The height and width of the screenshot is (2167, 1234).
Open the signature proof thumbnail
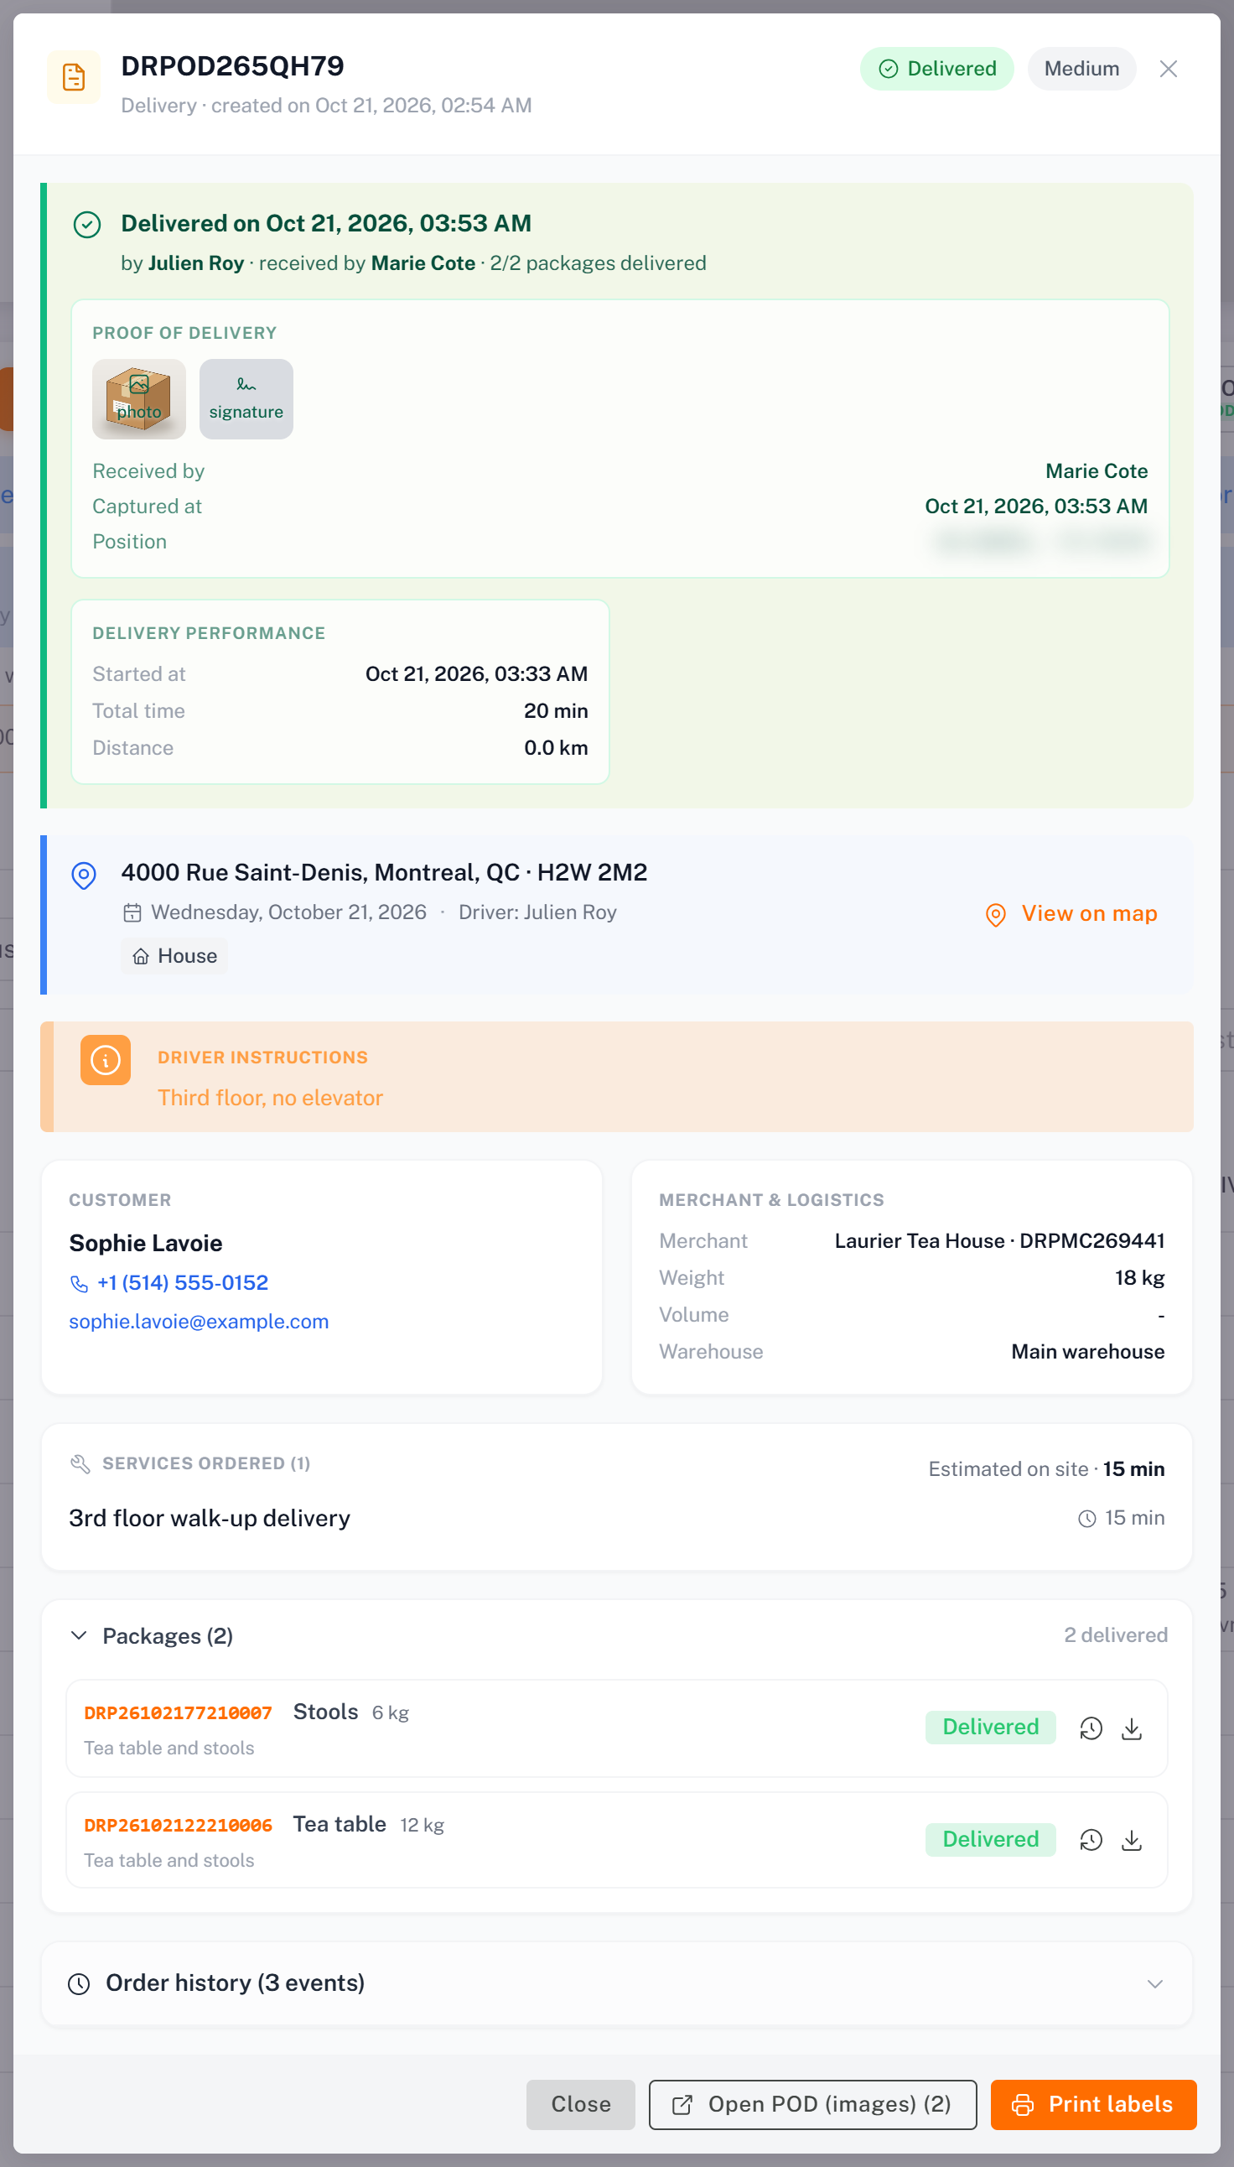coord(246,398)
